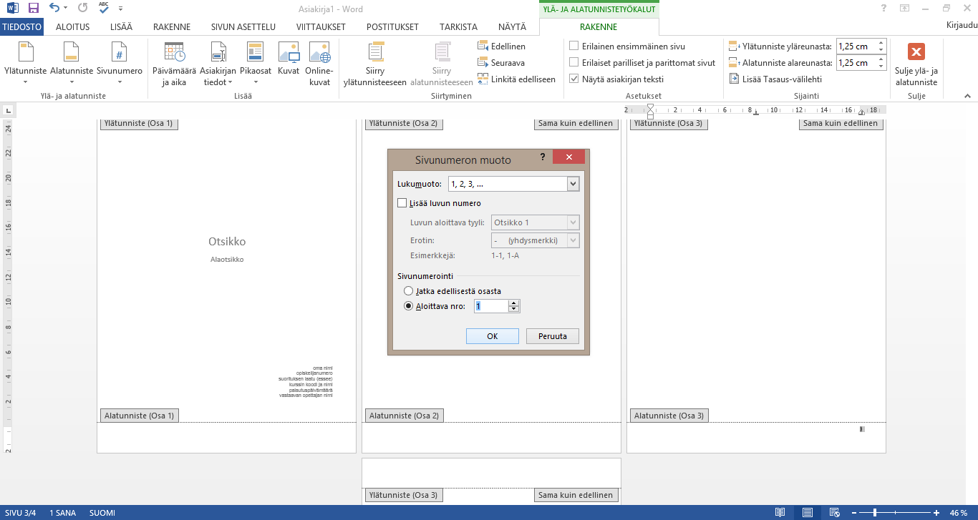Go to Edellinen section
The height and width of the screenshot is (520, 978).
(x=501, y=46)
